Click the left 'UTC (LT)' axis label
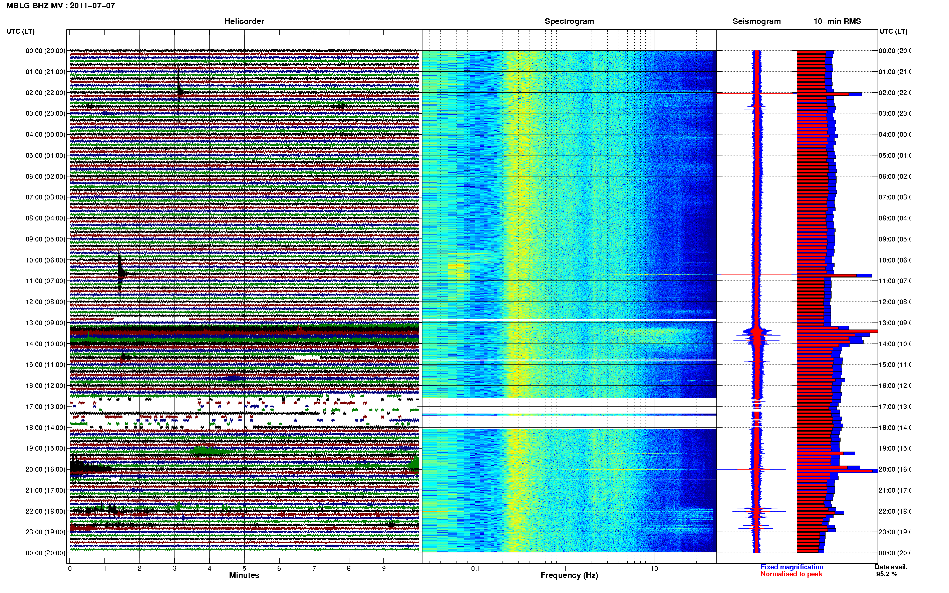 point(20,31)
